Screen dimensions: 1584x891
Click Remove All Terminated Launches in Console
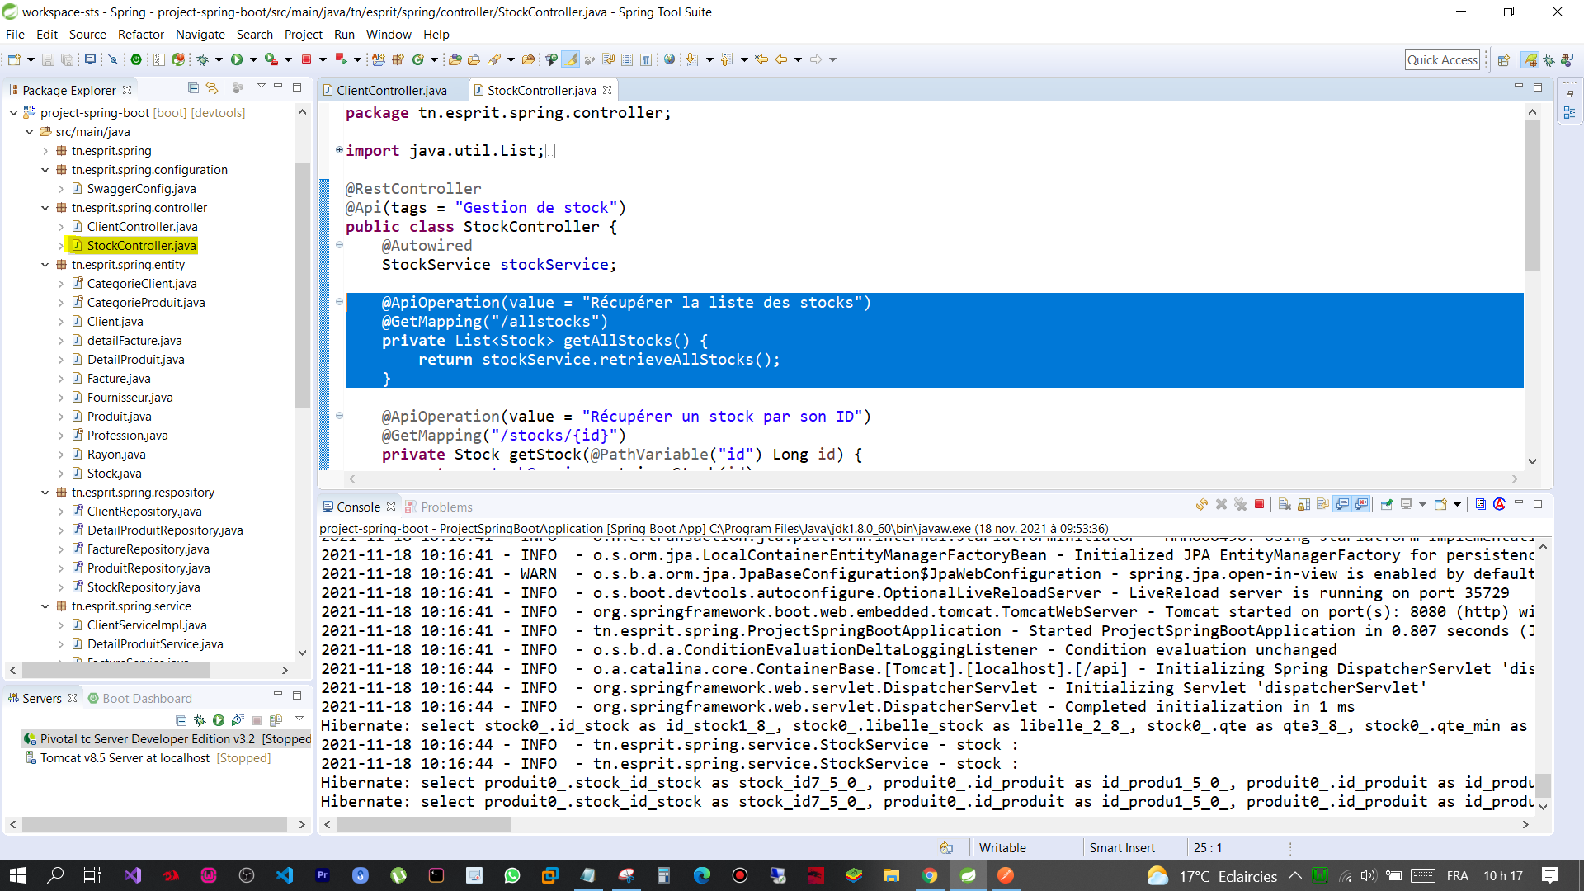pyautogui.click(x=1240, y=504)
